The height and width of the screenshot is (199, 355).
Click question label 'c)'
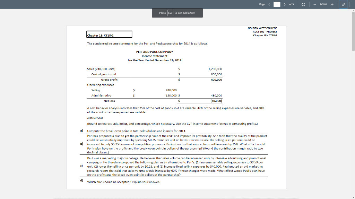tap(81, 166)
